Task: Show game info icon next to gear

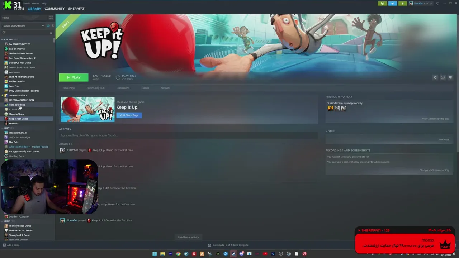Action: (443, 77)
